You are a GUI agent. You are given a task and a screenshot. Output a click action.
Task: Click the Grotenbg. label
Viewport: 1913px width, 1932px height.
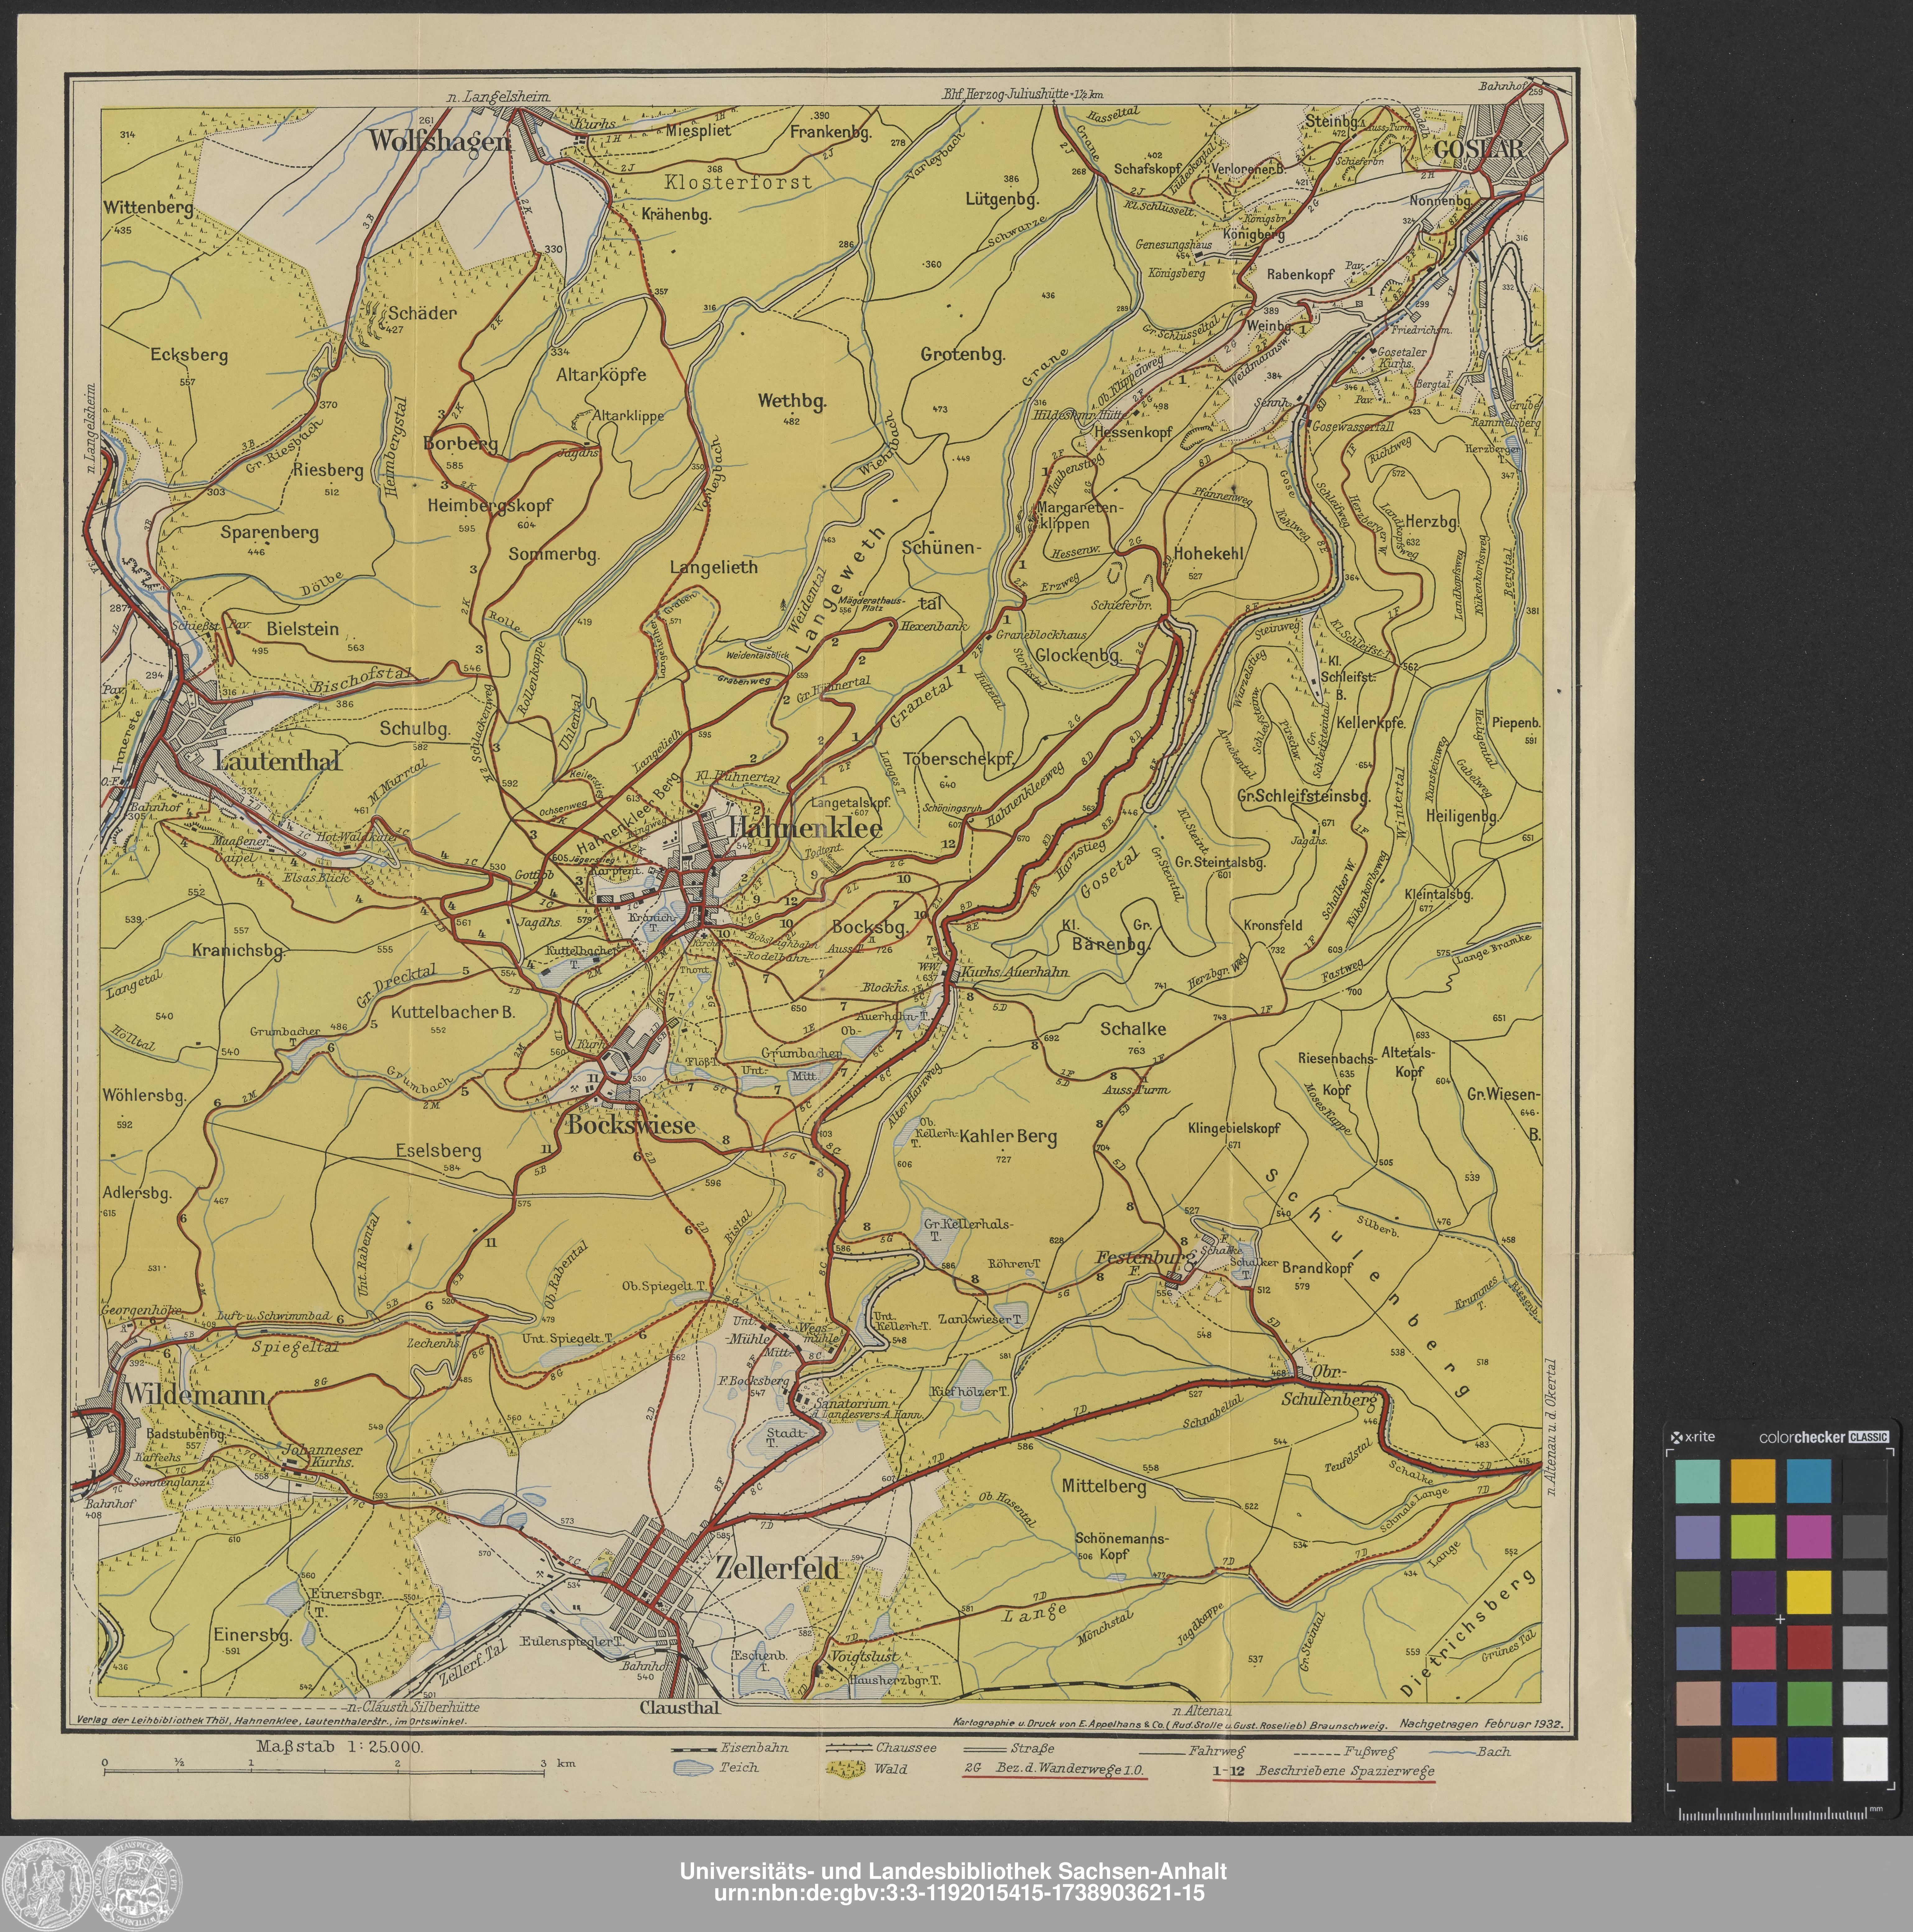[x=963, y=354]
